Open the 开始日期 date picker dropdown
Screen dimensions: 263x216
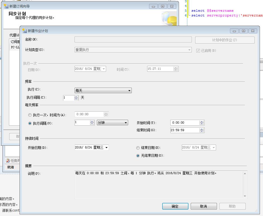tap(106, 148)
